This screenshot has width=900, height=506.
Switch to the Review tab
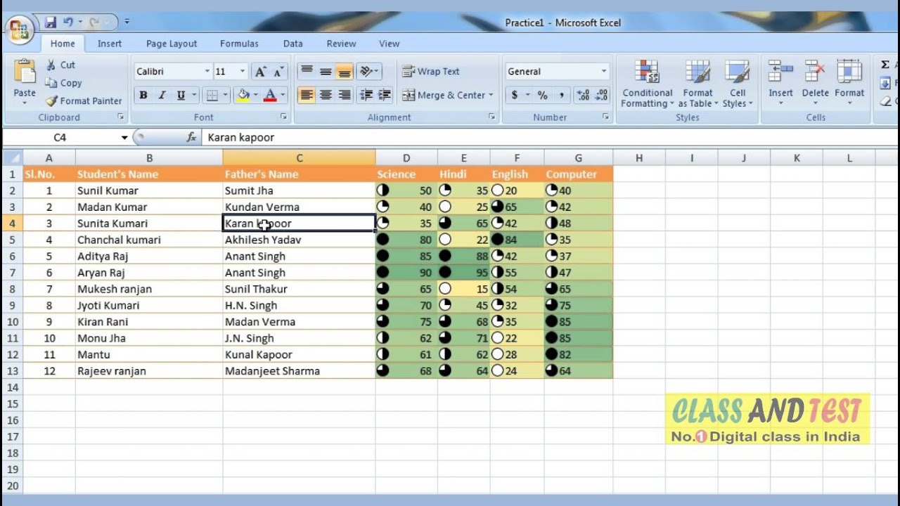click(x=341, y=44)
